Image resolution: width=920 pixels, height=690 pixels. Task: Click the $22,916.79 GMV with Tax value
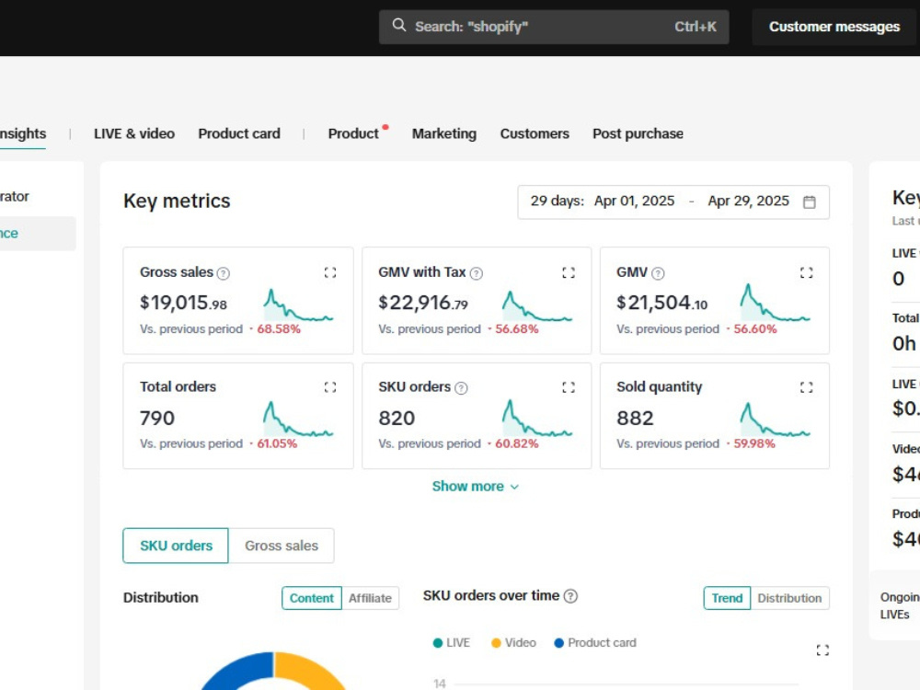tap(423, 303)
